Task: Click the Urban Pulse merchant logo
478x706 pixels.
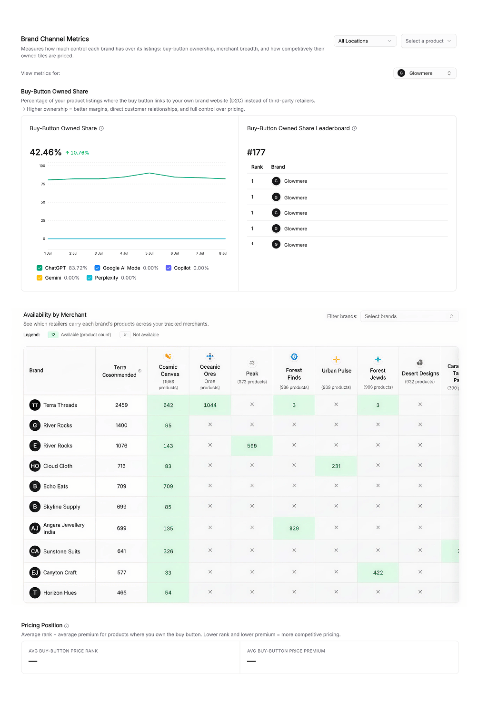Action: tap(336, 359)
